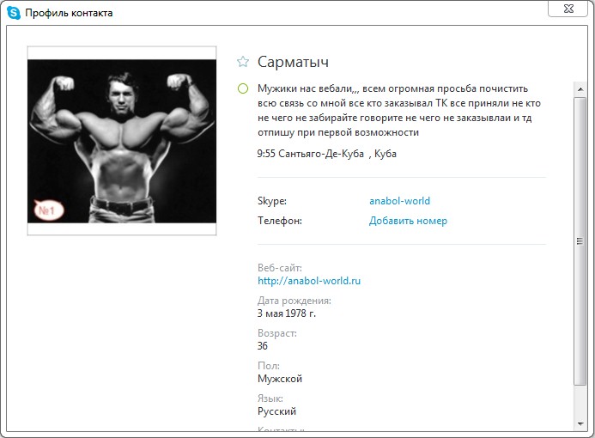Image resolution: width=595 pixels, height=438 pixels.
Task: Click the contact name Сарматыч
Action: (x=293, y=62)
